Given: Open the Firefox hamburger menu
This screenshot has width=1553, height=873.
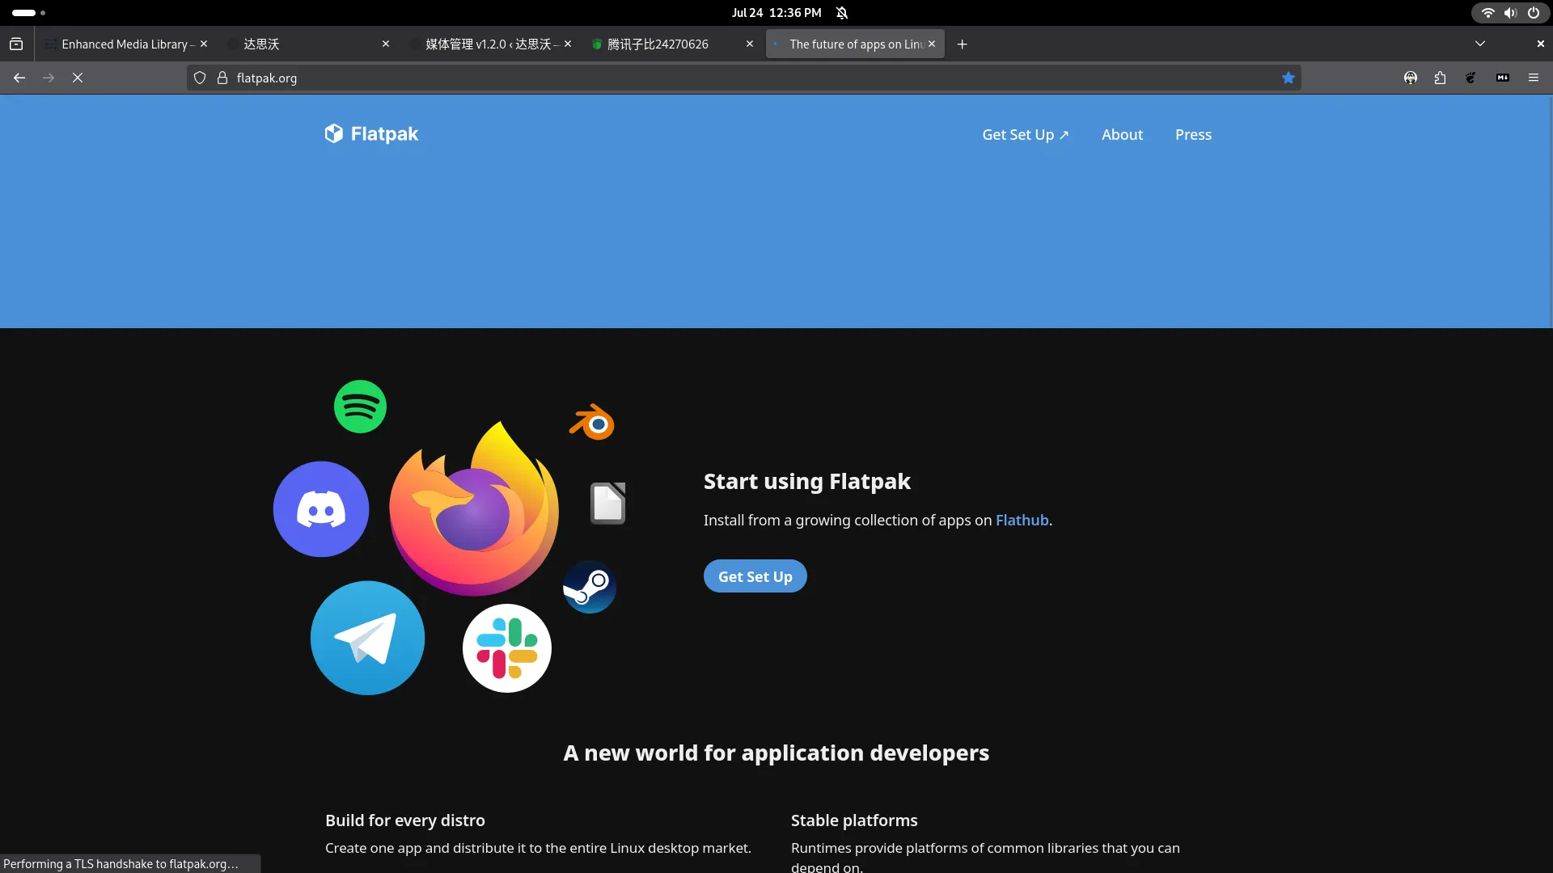Looking at the screenshot, I should (x=1534, y=78).
